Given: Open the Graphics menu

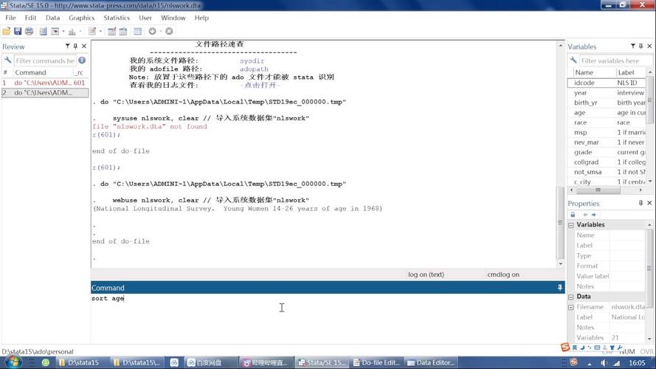Looking at the screenshot, I should [82, 18].
